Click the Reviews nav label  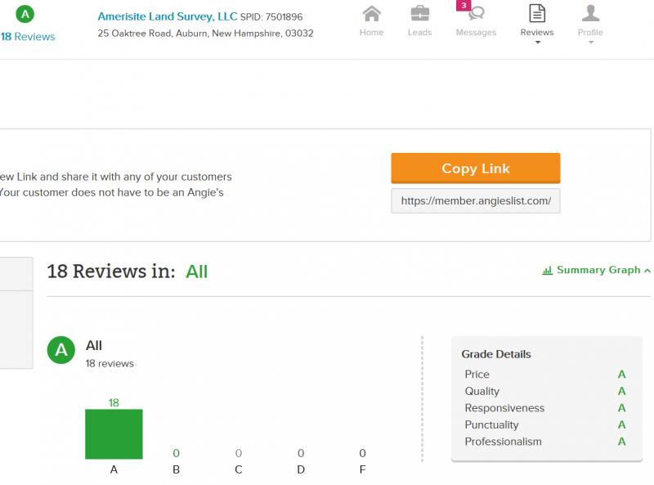point(537,33)
